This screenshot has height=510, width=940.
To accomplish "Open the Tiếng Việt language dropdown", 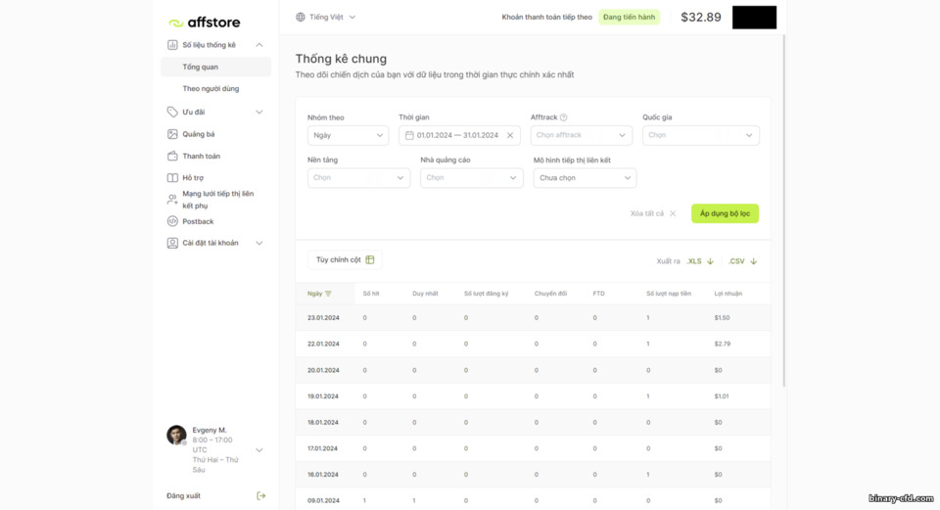I will click(325, 17).
